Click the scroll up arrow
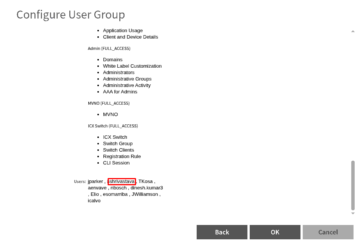 click(x=353, y=31)
